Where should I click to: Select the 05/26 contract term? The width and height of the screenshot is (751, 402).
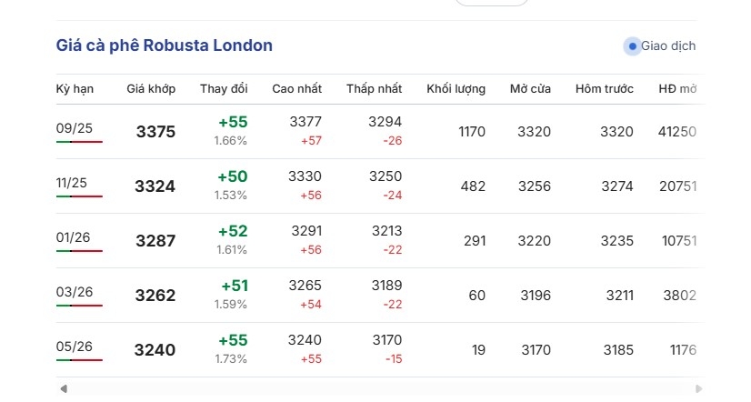pyautogui.click(x=75, y=347)
